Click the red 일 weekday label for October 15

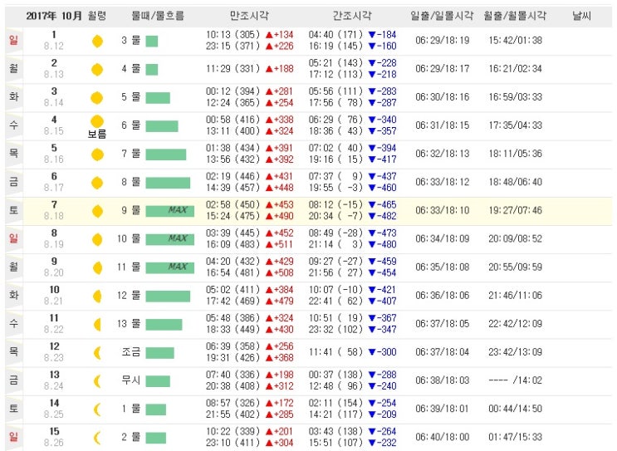tap(14, 436)
